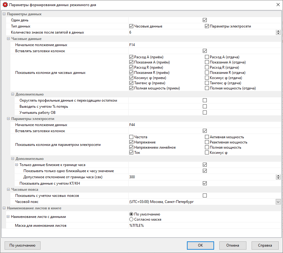Open Справка help button
The image size is (283, 253).
pyautogui.click(x=265, y=245)
